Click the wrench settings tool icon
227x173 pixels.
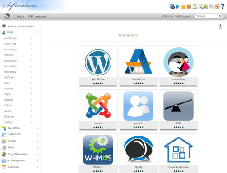pos(200,7)
